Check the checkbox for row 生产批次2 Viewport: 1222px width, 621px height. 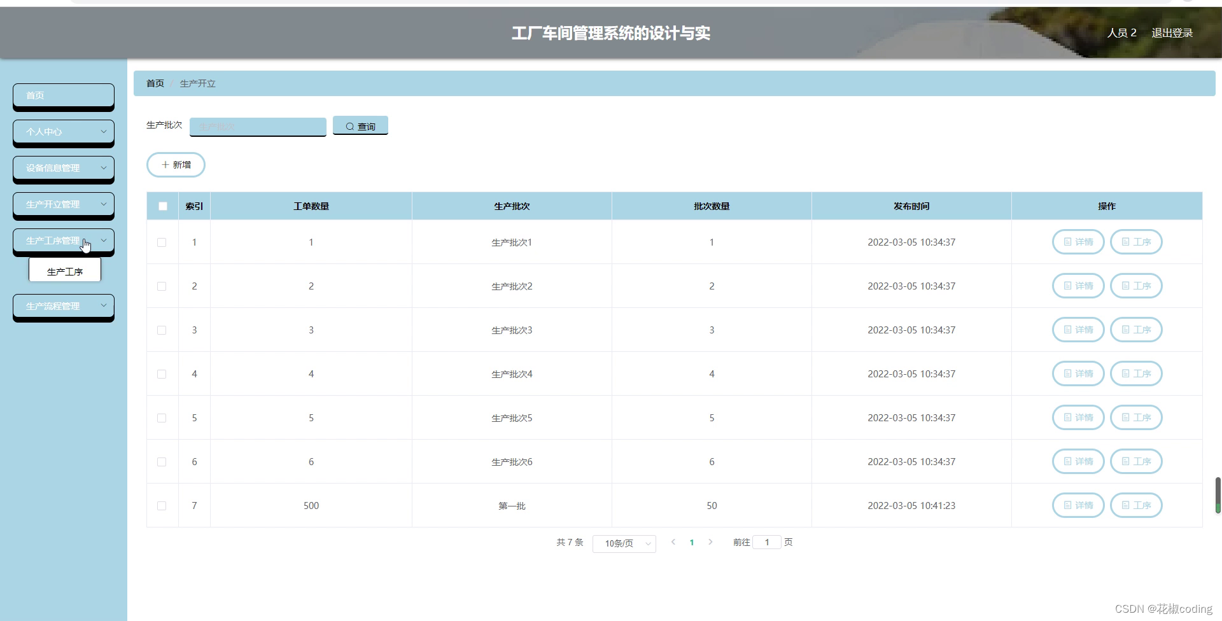click(x=162, y=286)
